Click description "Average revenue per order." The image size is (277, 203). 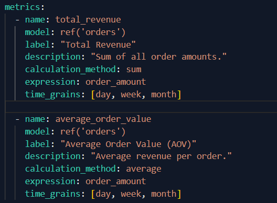tap(161, 156)
